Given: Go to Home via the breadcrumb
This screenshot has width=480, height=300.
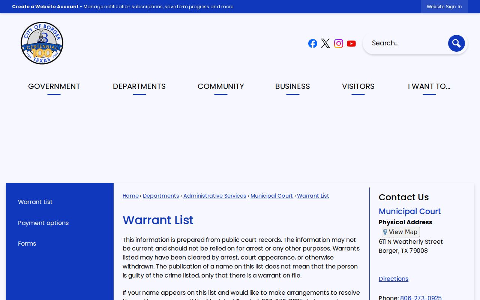Looking at the screenshot, I should (130, 196).
